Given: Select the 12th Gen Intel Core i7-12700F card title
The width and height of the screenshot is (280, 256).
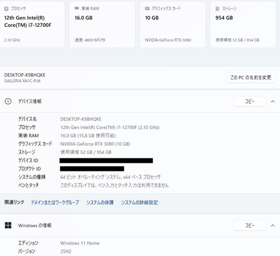Looking at the screenshot, I should tap(28, 22).
